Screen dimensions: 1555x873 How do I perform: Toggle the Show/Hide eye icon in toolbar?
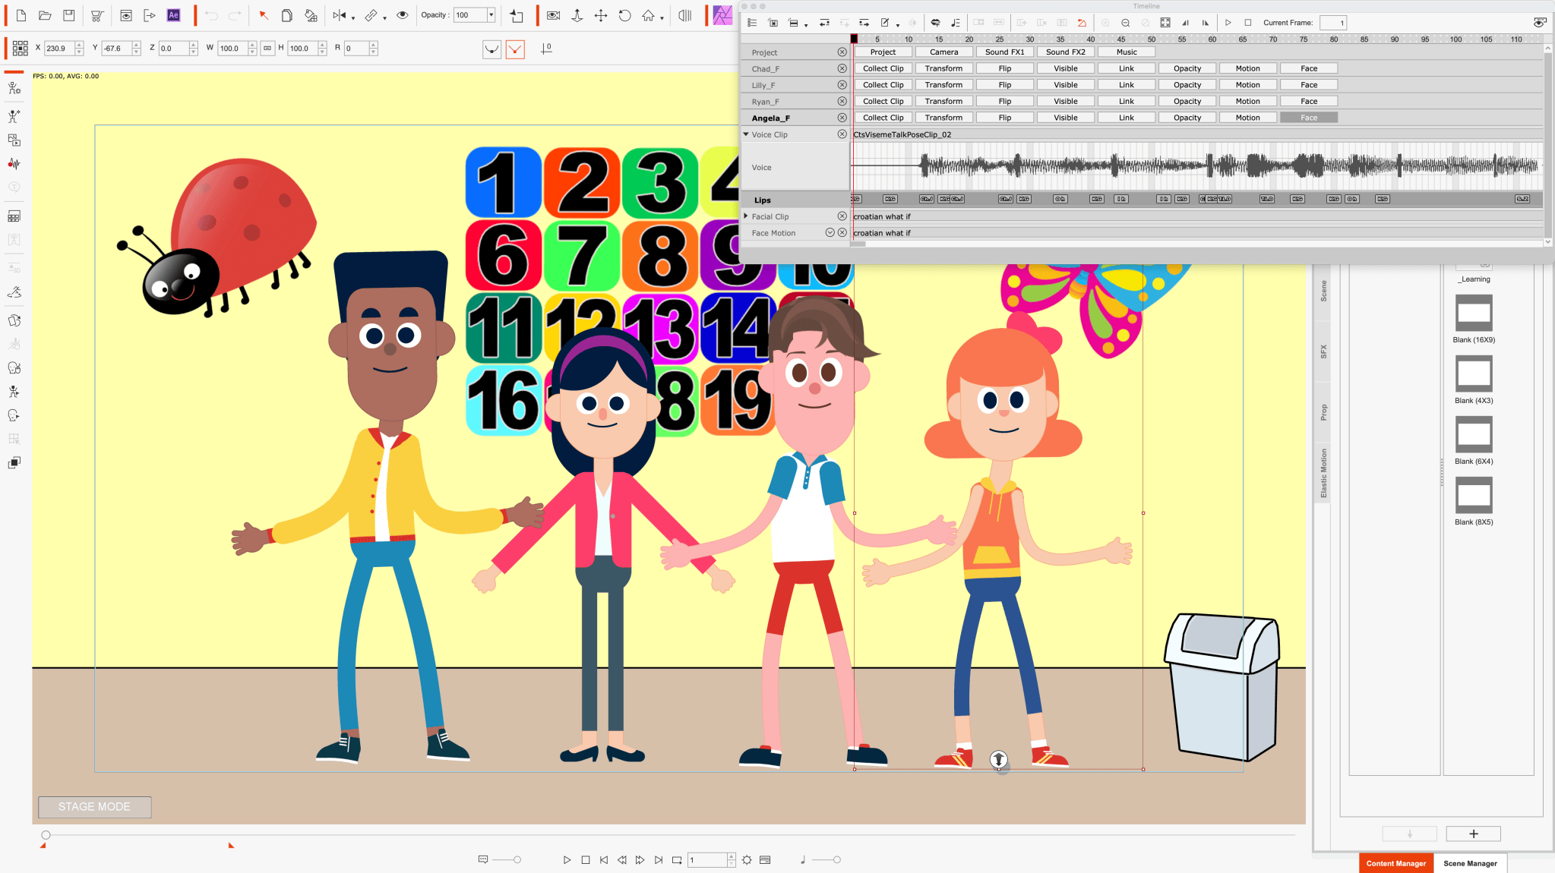pyautogui.click(x=403, y=15)
